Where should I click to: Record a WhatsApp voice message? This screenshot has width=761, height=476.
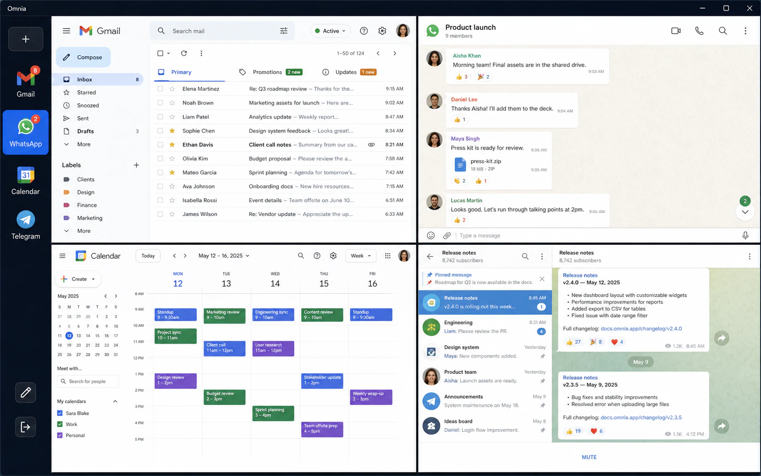pyautogui.click(x=745, y=236)
